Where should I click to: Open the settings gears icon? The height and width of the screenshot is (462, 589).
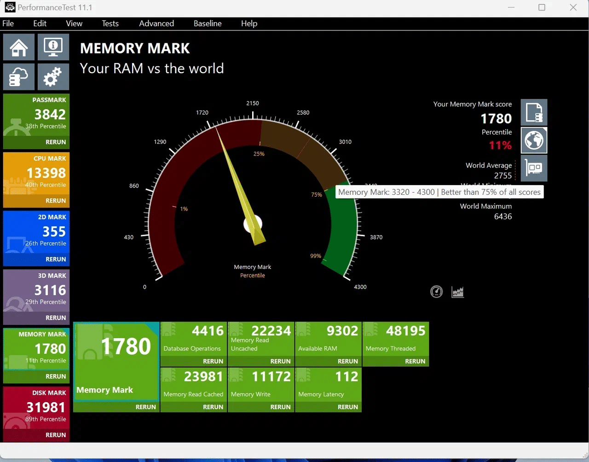(53, 76)
